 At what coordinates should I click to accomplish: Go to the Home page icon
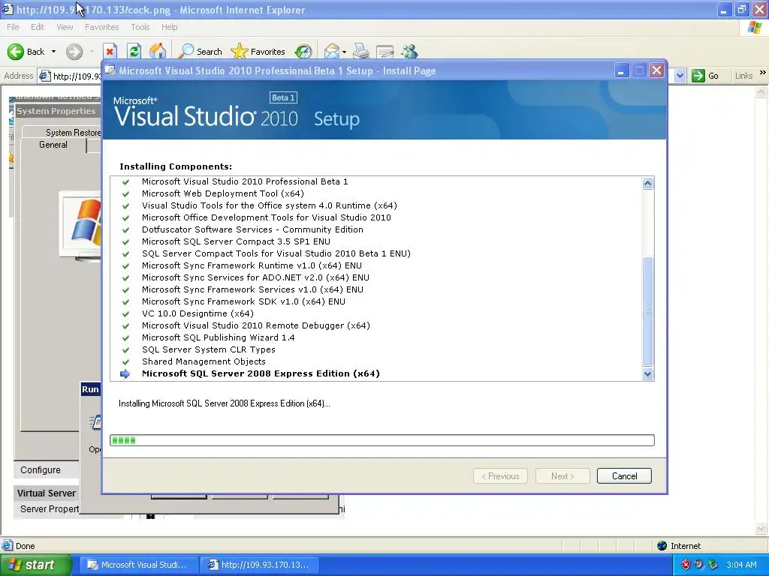[x=158, y=52]
